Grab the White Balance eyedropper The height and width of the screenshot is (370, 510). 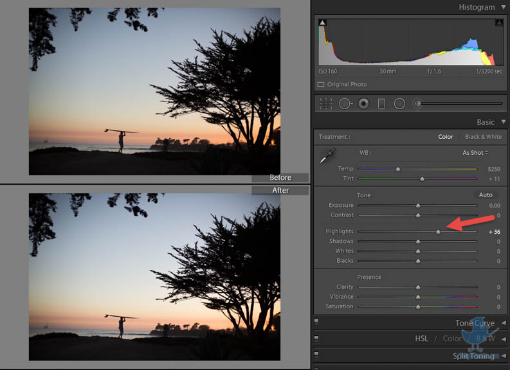point(327,156)
